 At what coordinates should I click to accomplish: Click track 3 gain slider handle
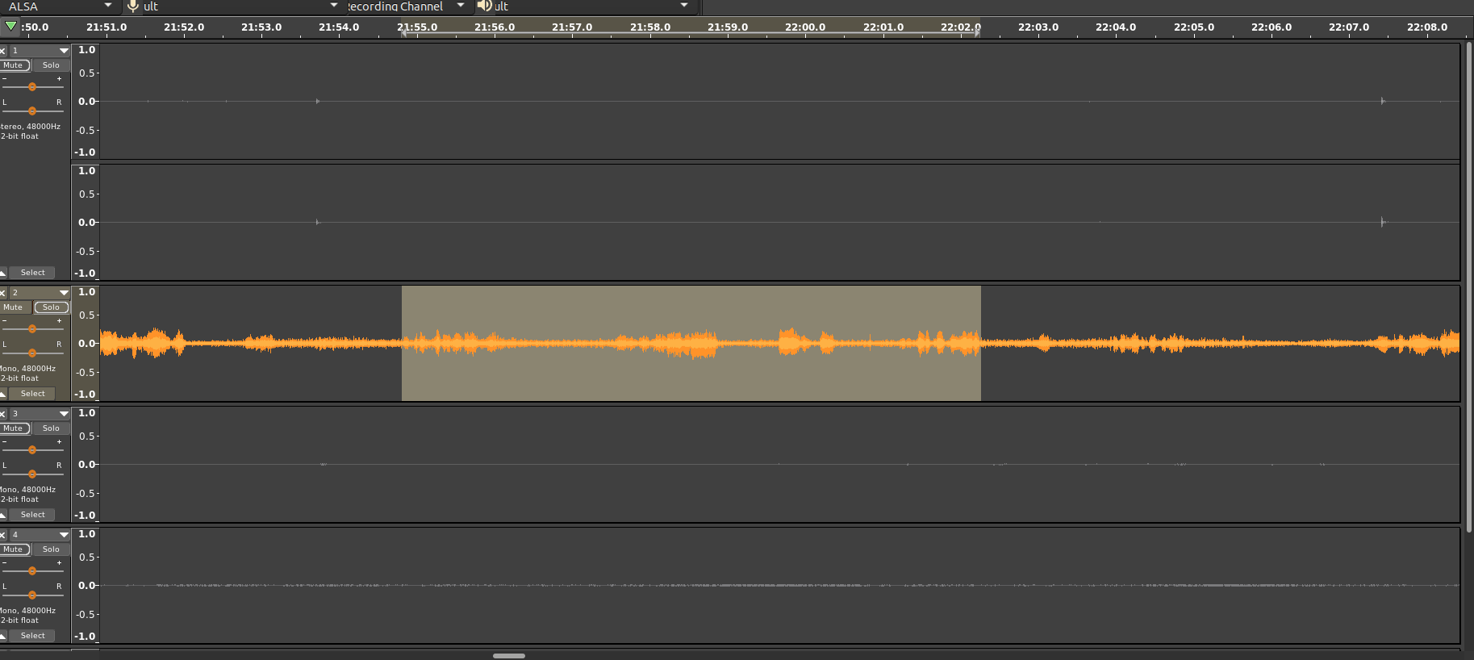32,450
